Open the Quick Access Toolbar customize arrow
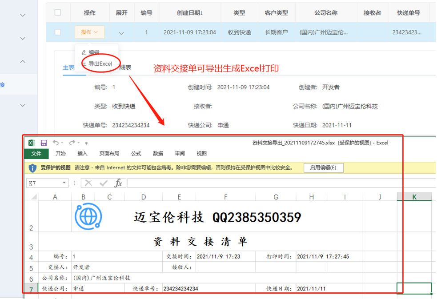 tap(86, 143)
